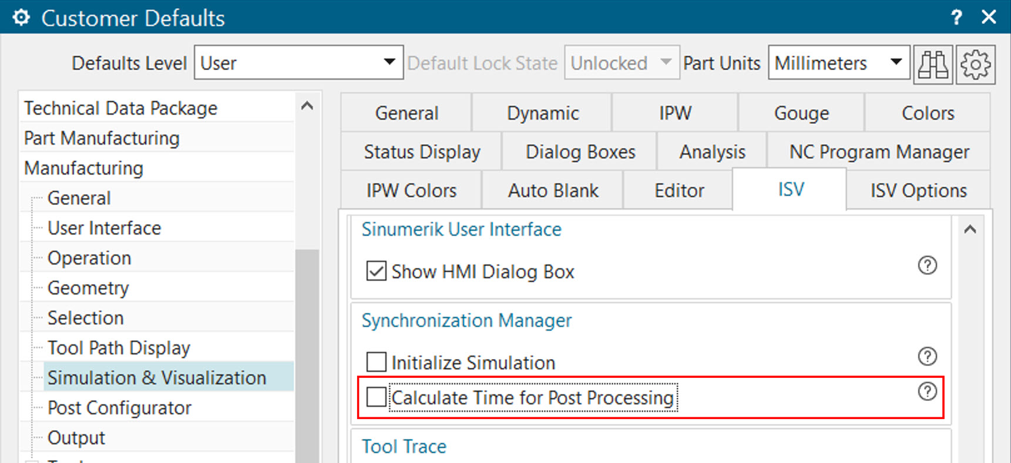Open Help via the question mark icon
Image resolution: width=1011 pixels, height=463 pixels.
pos(956,18)
